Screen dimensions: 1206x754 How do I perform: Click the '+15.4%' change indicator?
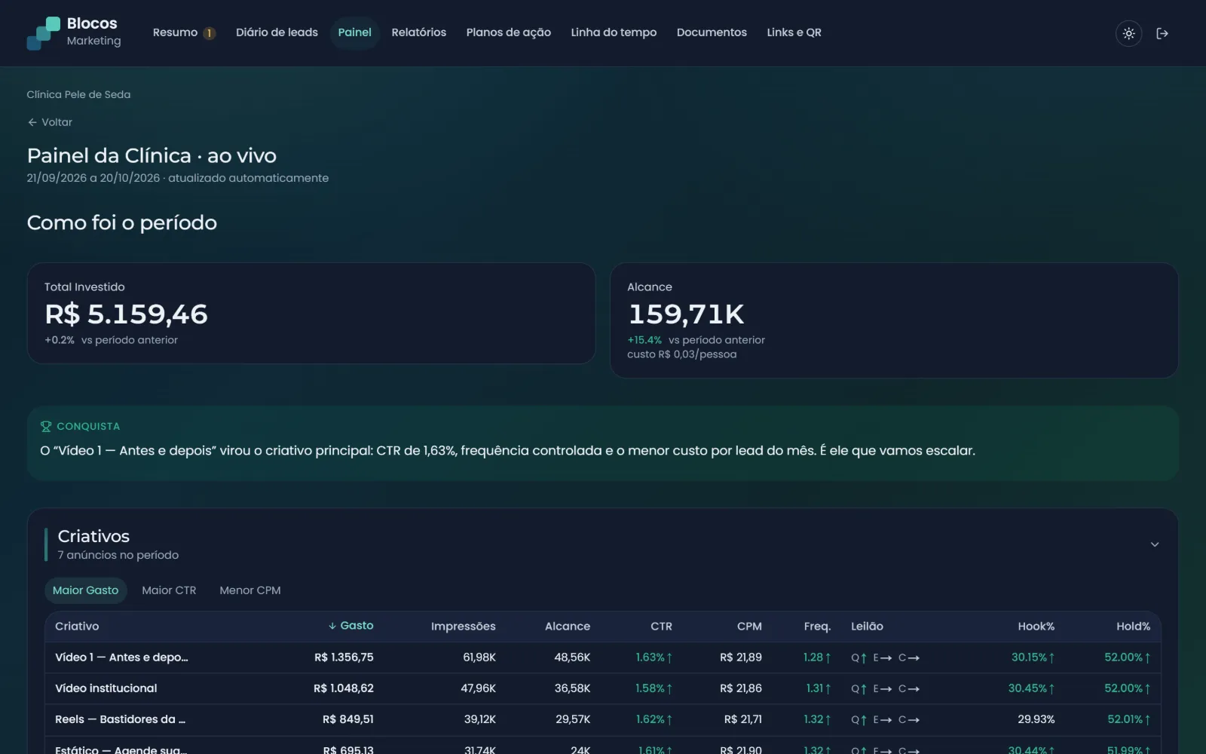tap(644, 340)
